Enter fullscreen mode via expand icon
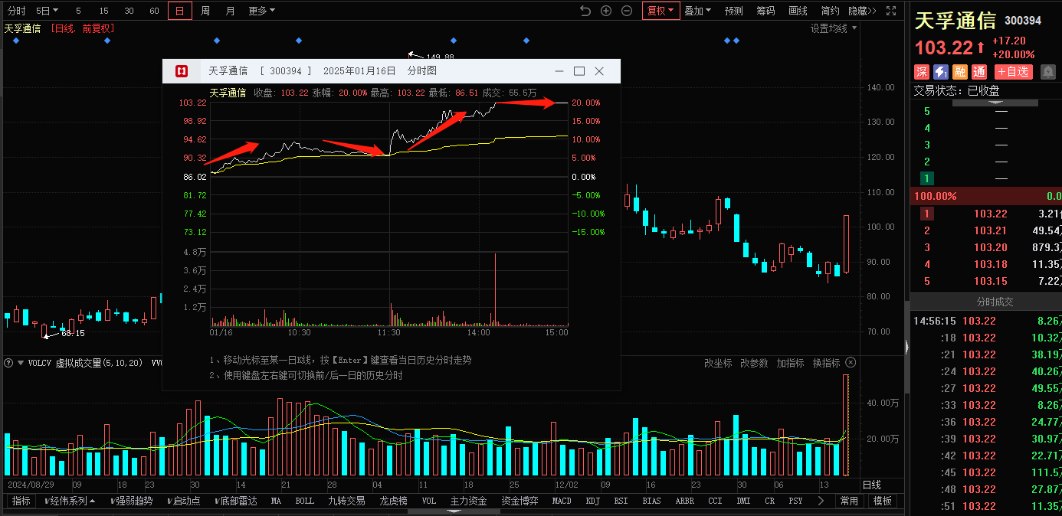 (891, 11)
